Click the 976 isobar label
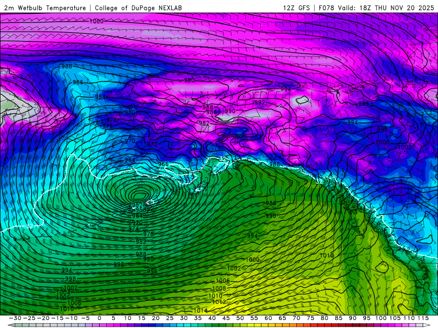The width and height of the screenshot is (438, 328). (x=107, y=126)
